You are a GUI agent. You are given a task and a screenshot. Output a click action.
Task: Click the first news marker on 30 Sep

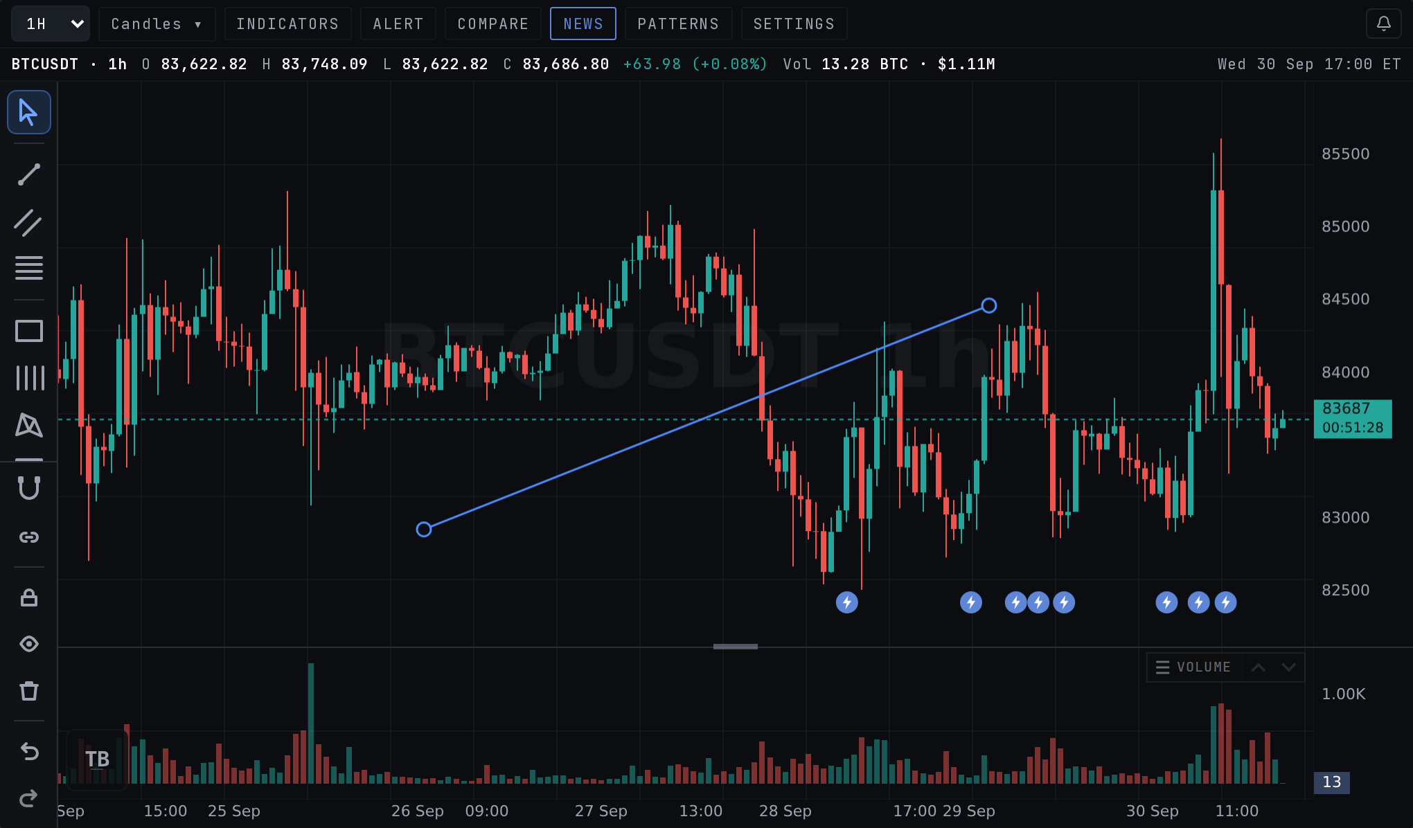pyautogui.click(x=1167, y=602)
